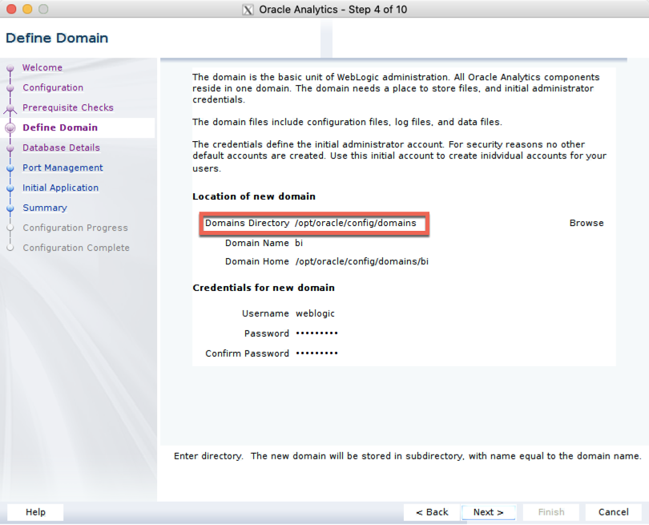This screenshot has width=649, height=525.
Task: Click the highlighted Domains Directory field
Action: (x=353, y=224)
